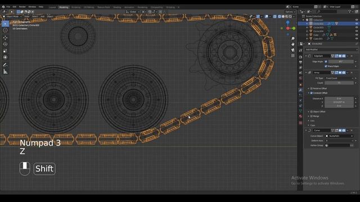Click the Distance Y offset field
This screenshot has width=360, height=202.
pos(339,102)
